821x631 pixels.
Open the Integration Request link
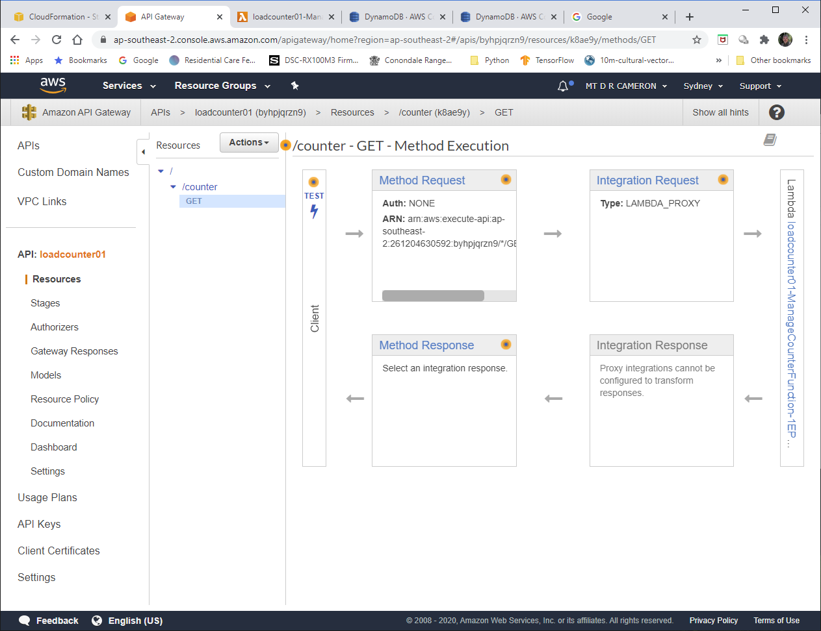coord(647,180)
